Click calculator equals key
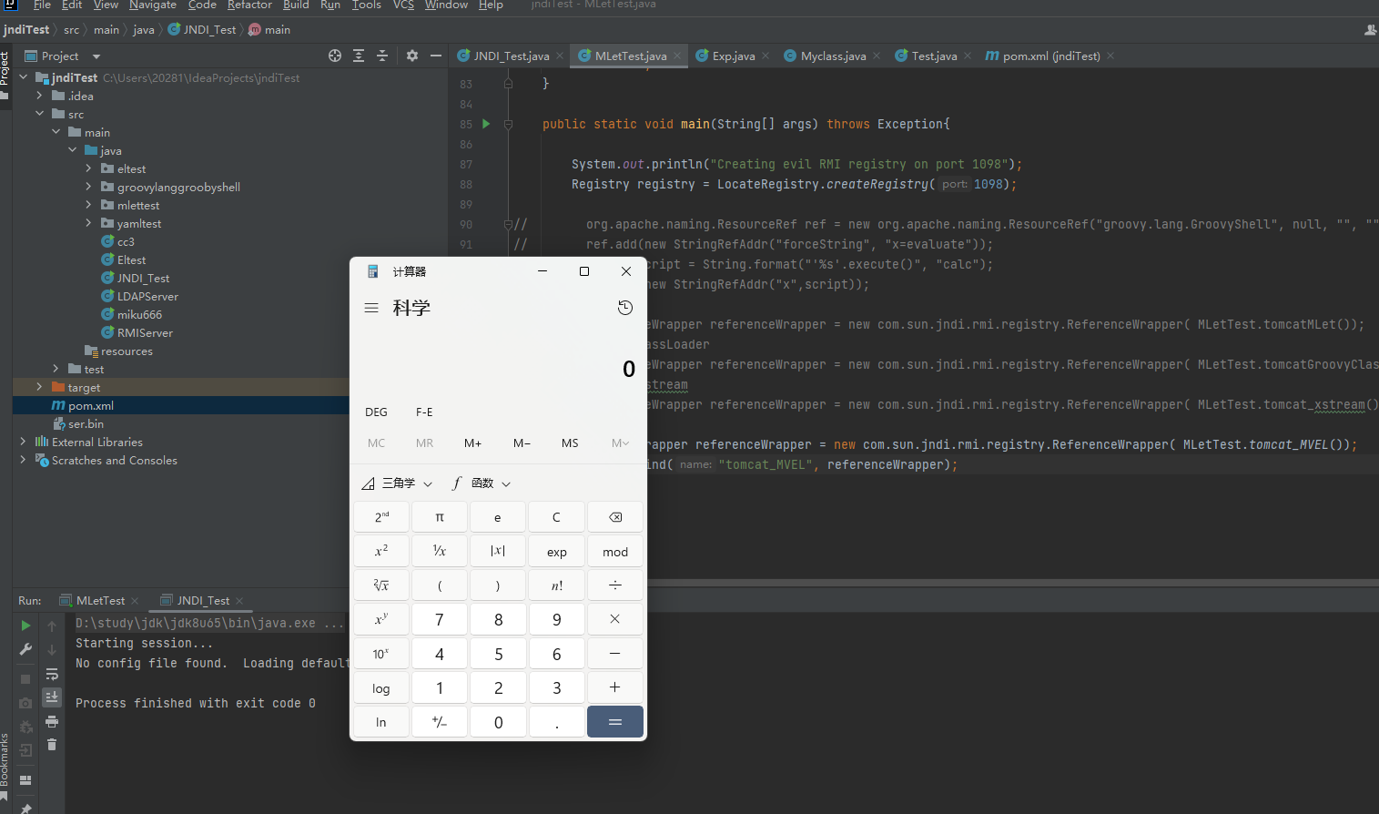Screen dimensions: 1379x814 (615, 722)
